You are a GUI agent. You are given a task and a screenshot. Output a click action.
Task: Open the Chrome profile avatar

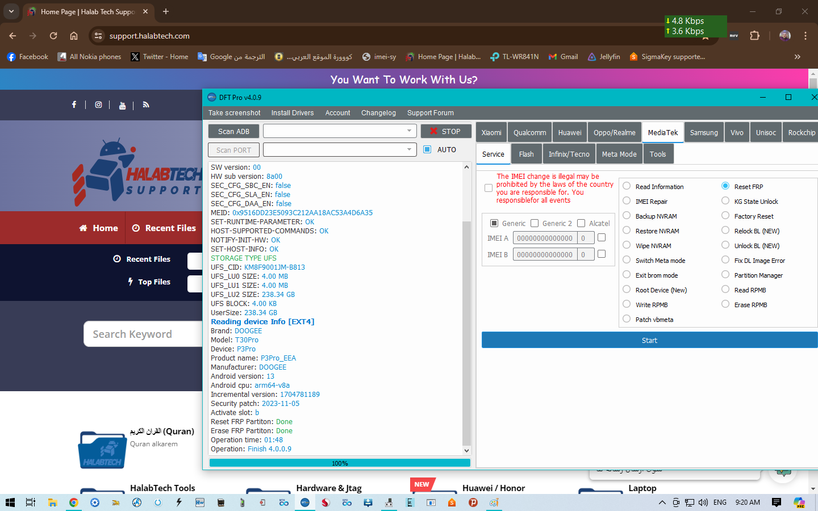pos(785,36)
